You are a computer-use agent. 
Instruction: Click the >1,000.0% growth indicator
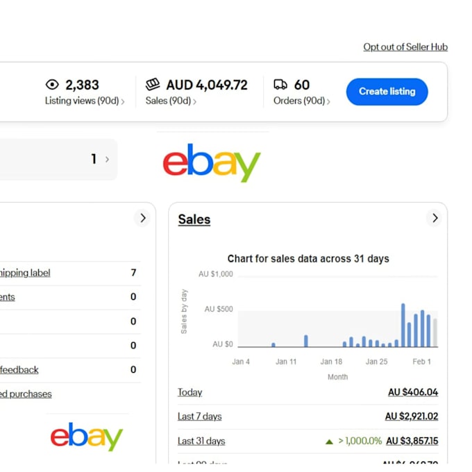tap(360, 441)
